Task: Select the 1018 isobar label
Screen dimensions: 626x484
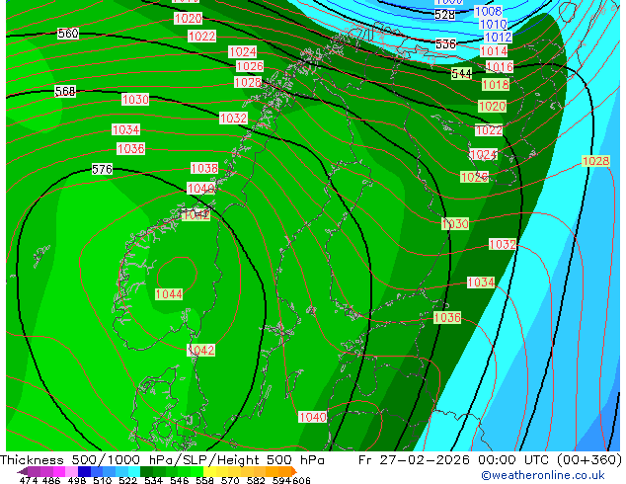Action: click(x=496, y=84)
